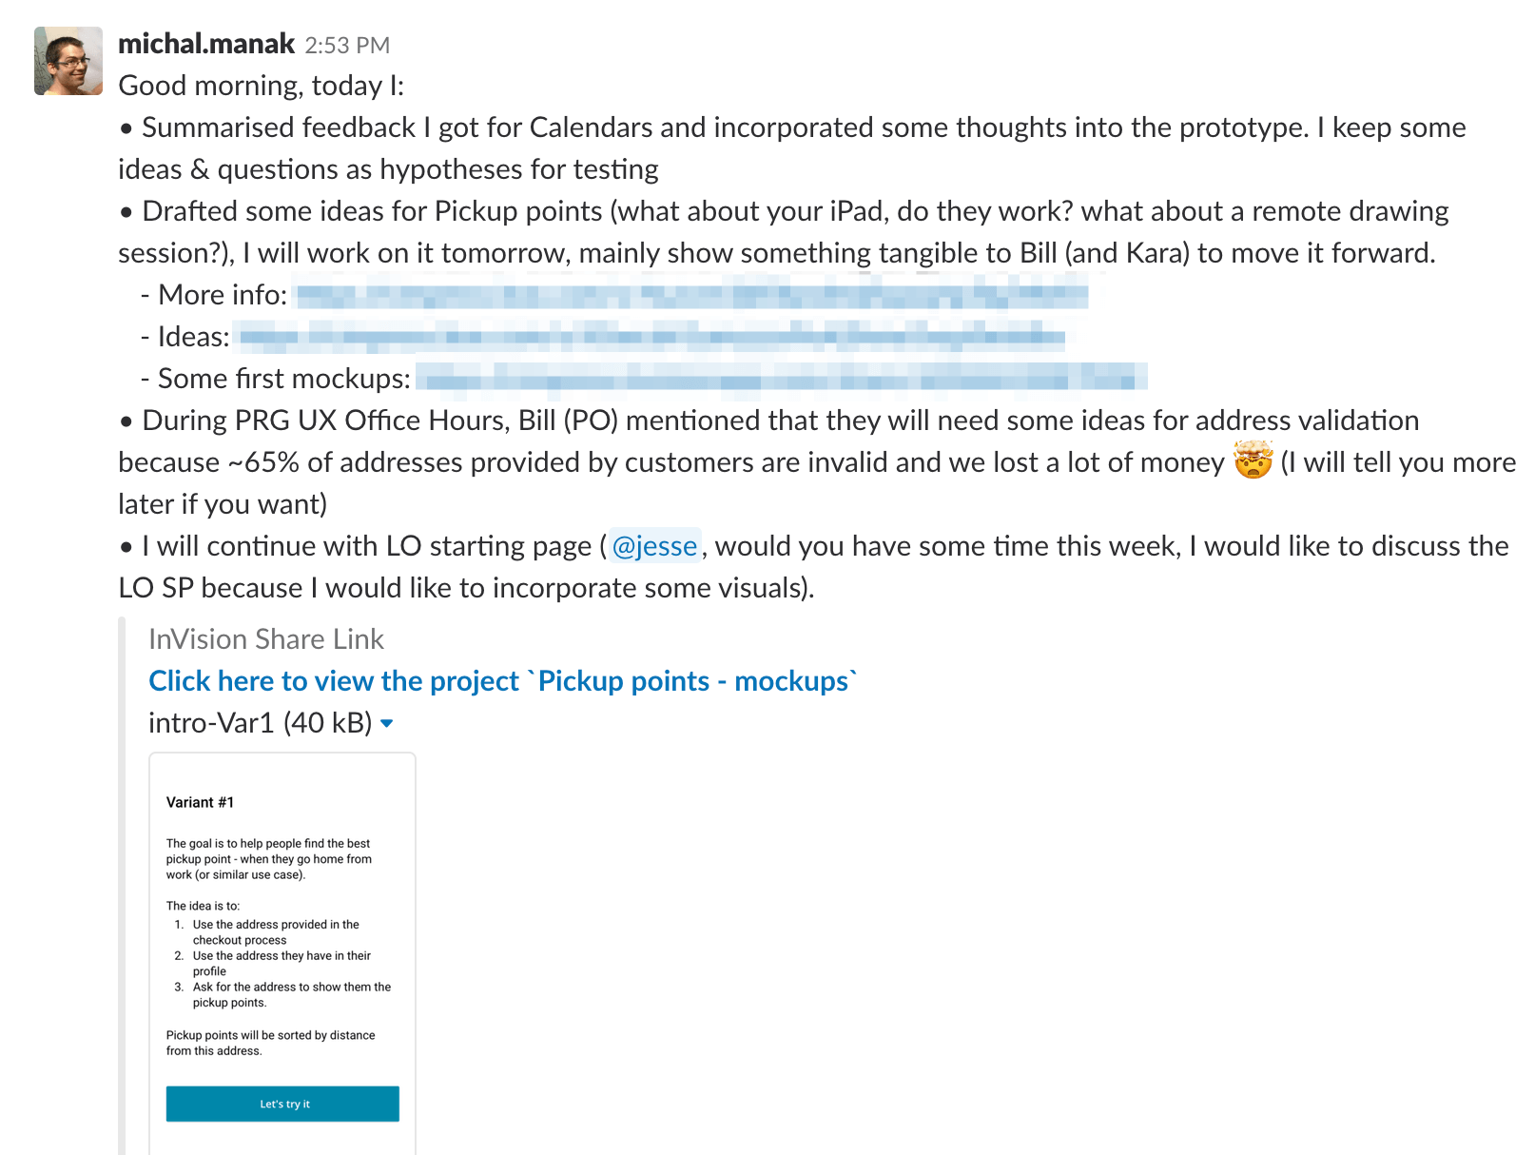Click the Pickup points sorted by distance text
Screen dimensions: 1535x1155
(x=271, y=1043)
